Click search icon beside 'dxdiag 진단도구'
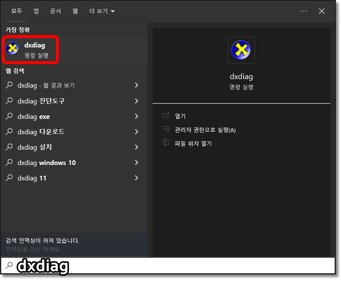This screenshot has width=341, height=286. [x=9, y=101]
